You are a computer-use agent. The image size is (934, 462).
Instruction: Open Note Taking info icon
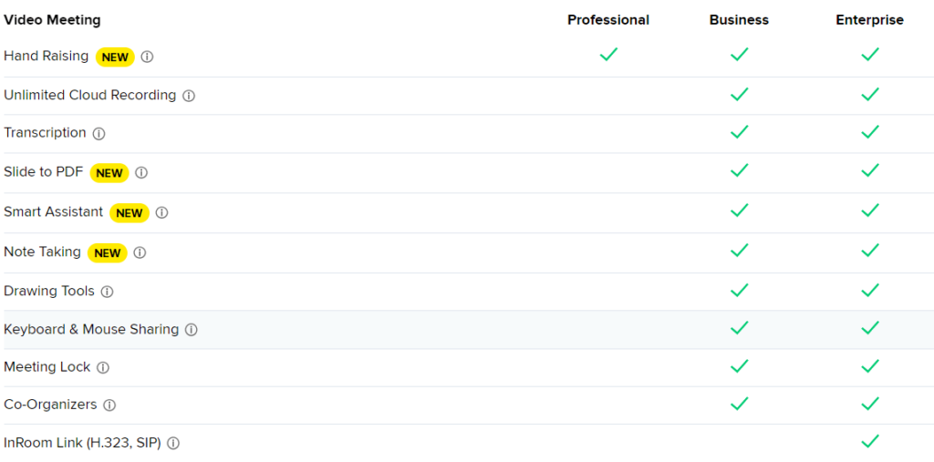pyautogui.click(x=140, y=252)
